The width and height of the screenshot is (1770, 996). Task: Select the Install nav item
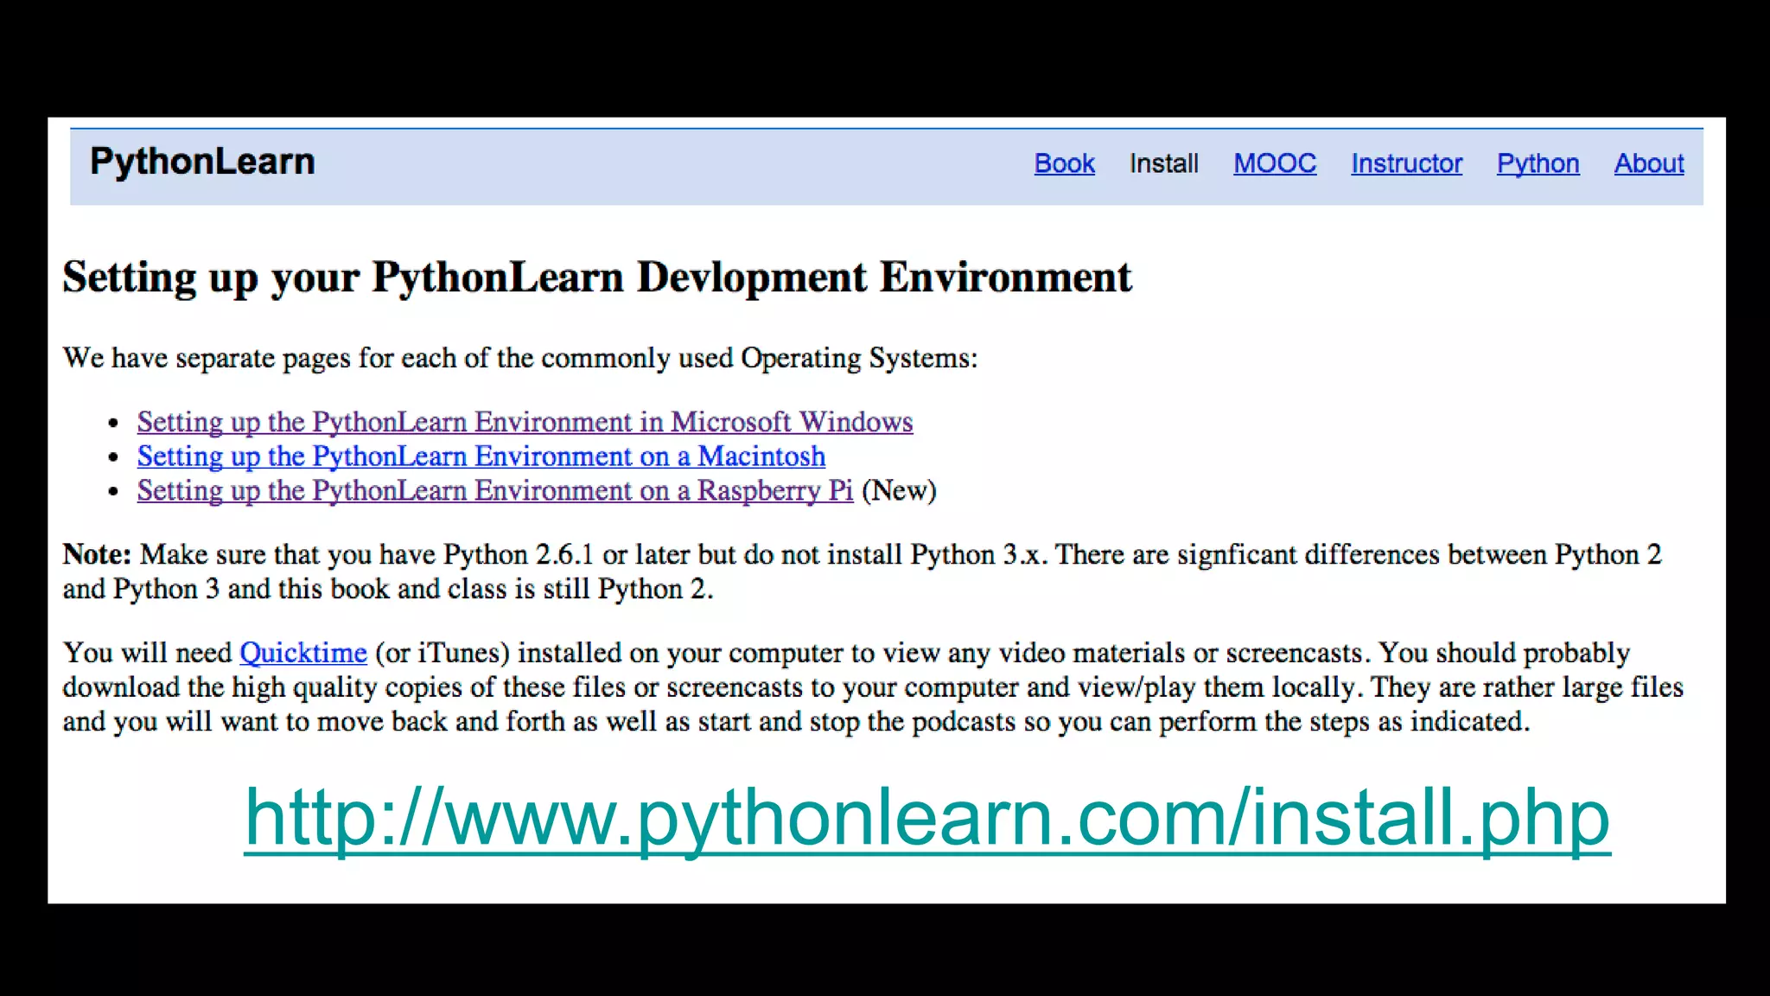coord(1163,163)
